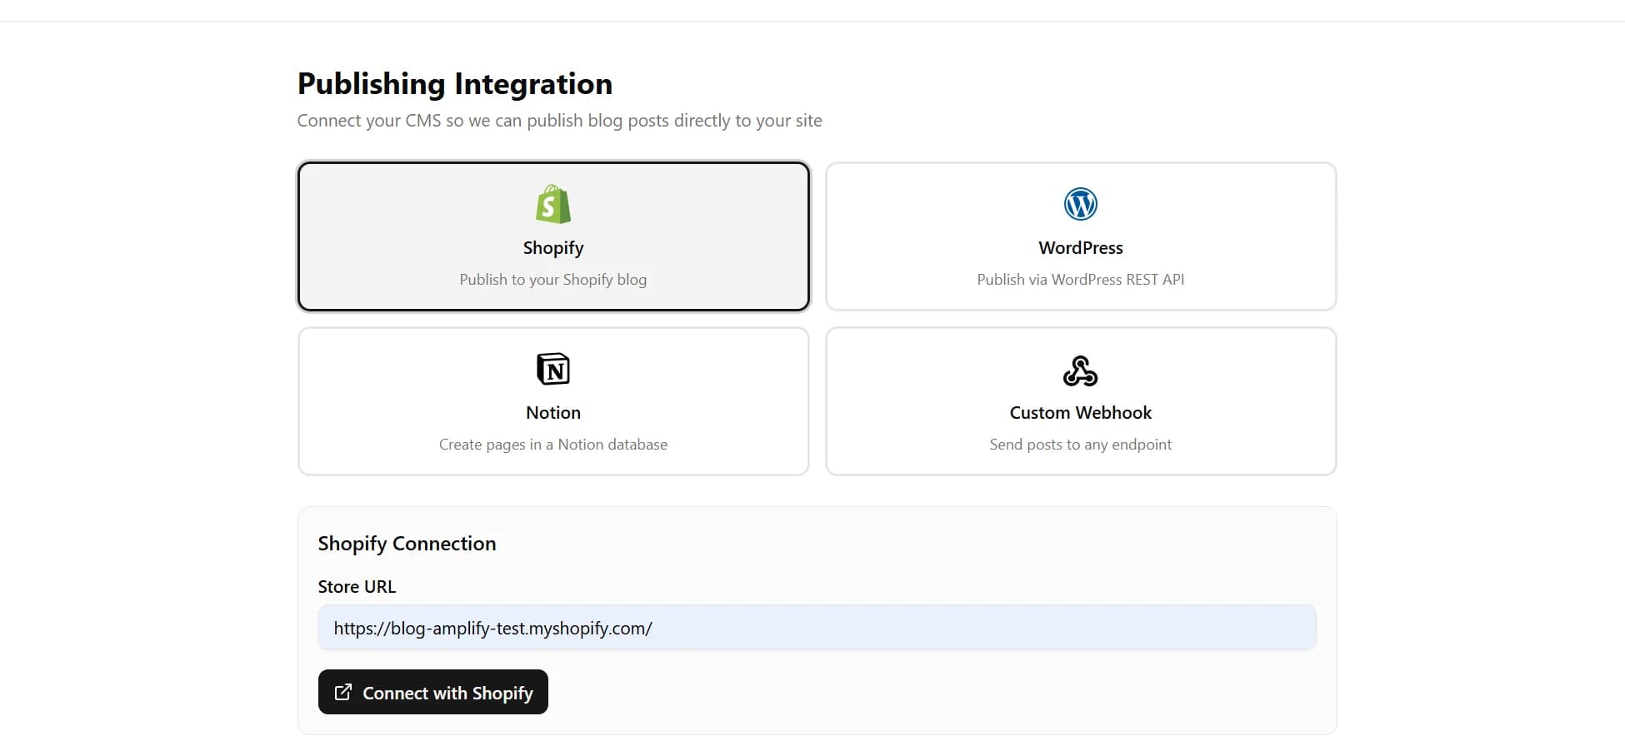Click the green Shopify bag icon
Screen dimensions: 1625x741
pos(553,204)
